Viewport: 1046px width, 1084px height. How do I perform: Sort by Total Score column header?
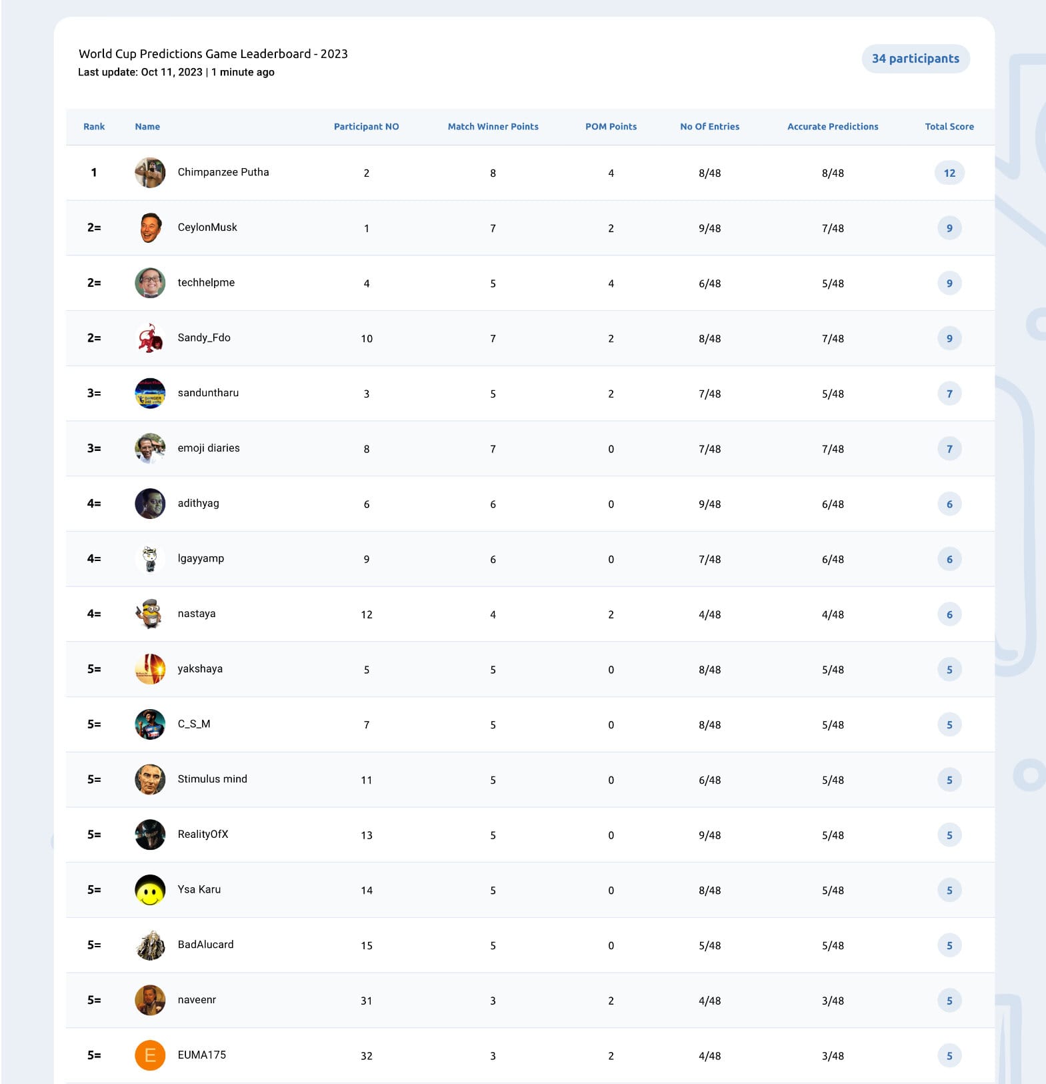click(x=949, y=127)
